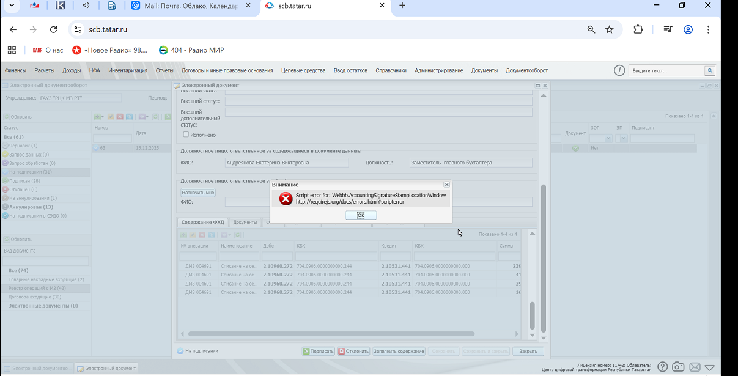This screenshot has height=376, width=738.
Task: Select Реестр операций с МЗ (42)
Action: (45, 288)
